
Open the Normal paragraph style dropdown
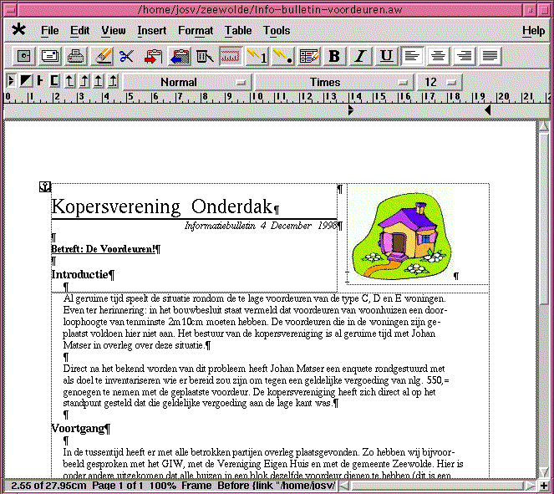click(x=187, y=82)
